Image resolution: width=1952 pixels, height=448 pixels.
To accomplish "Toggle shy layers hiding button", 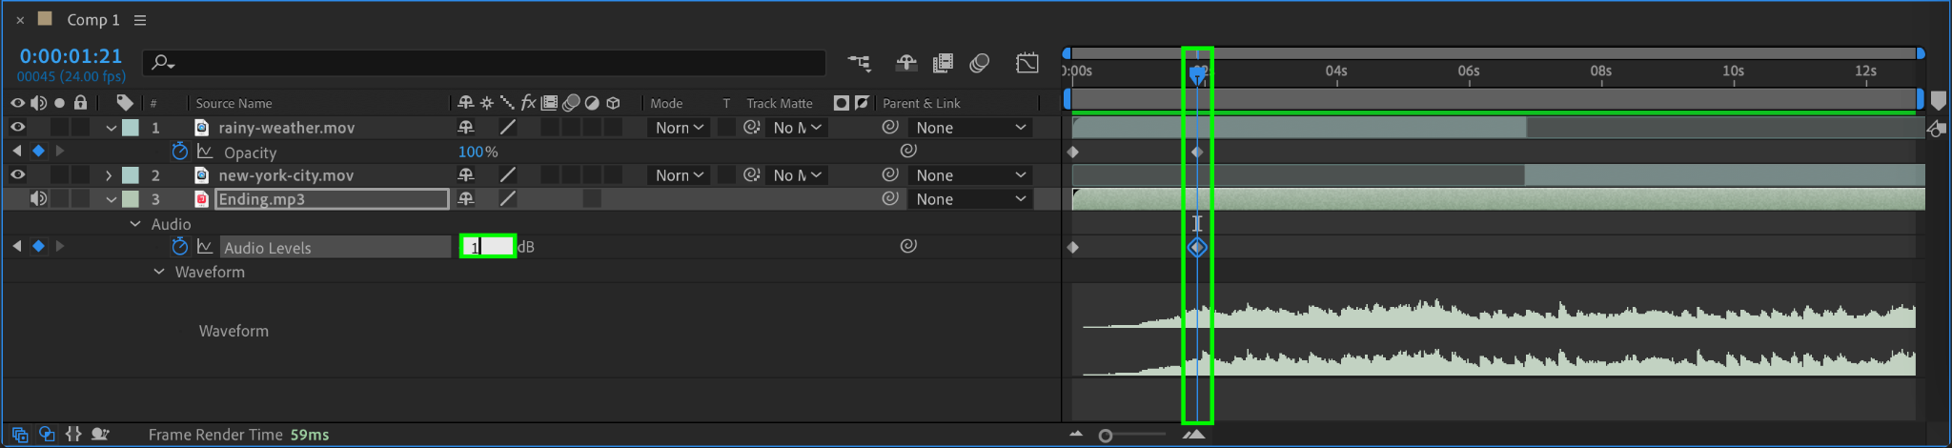I will pos(905,63).
